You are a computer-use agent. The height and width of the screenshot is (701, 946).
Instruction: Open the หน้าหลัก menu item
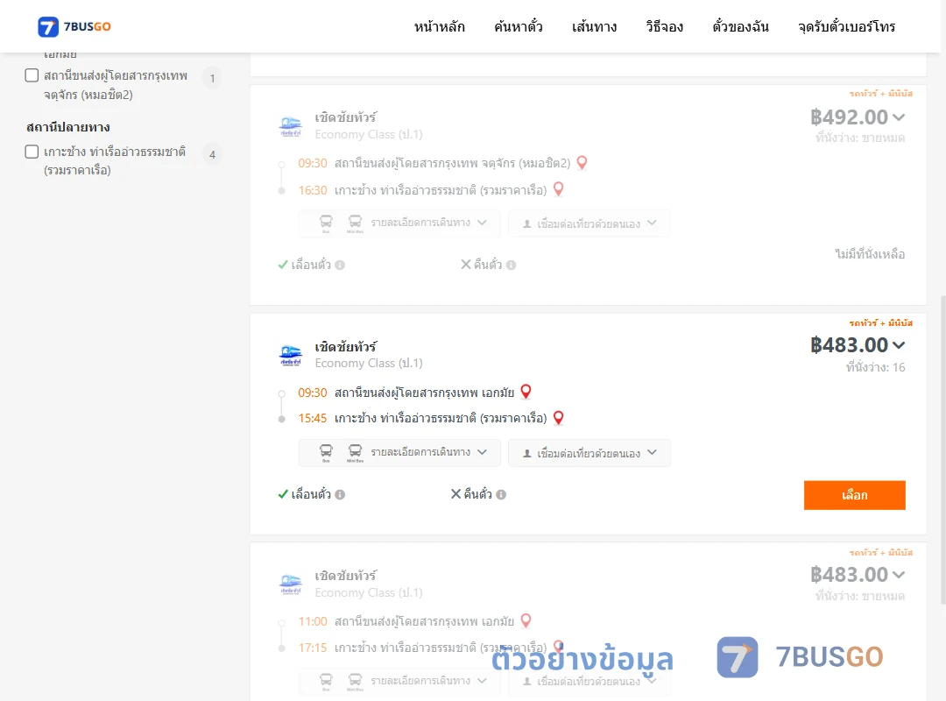click(x=439, y=26)
